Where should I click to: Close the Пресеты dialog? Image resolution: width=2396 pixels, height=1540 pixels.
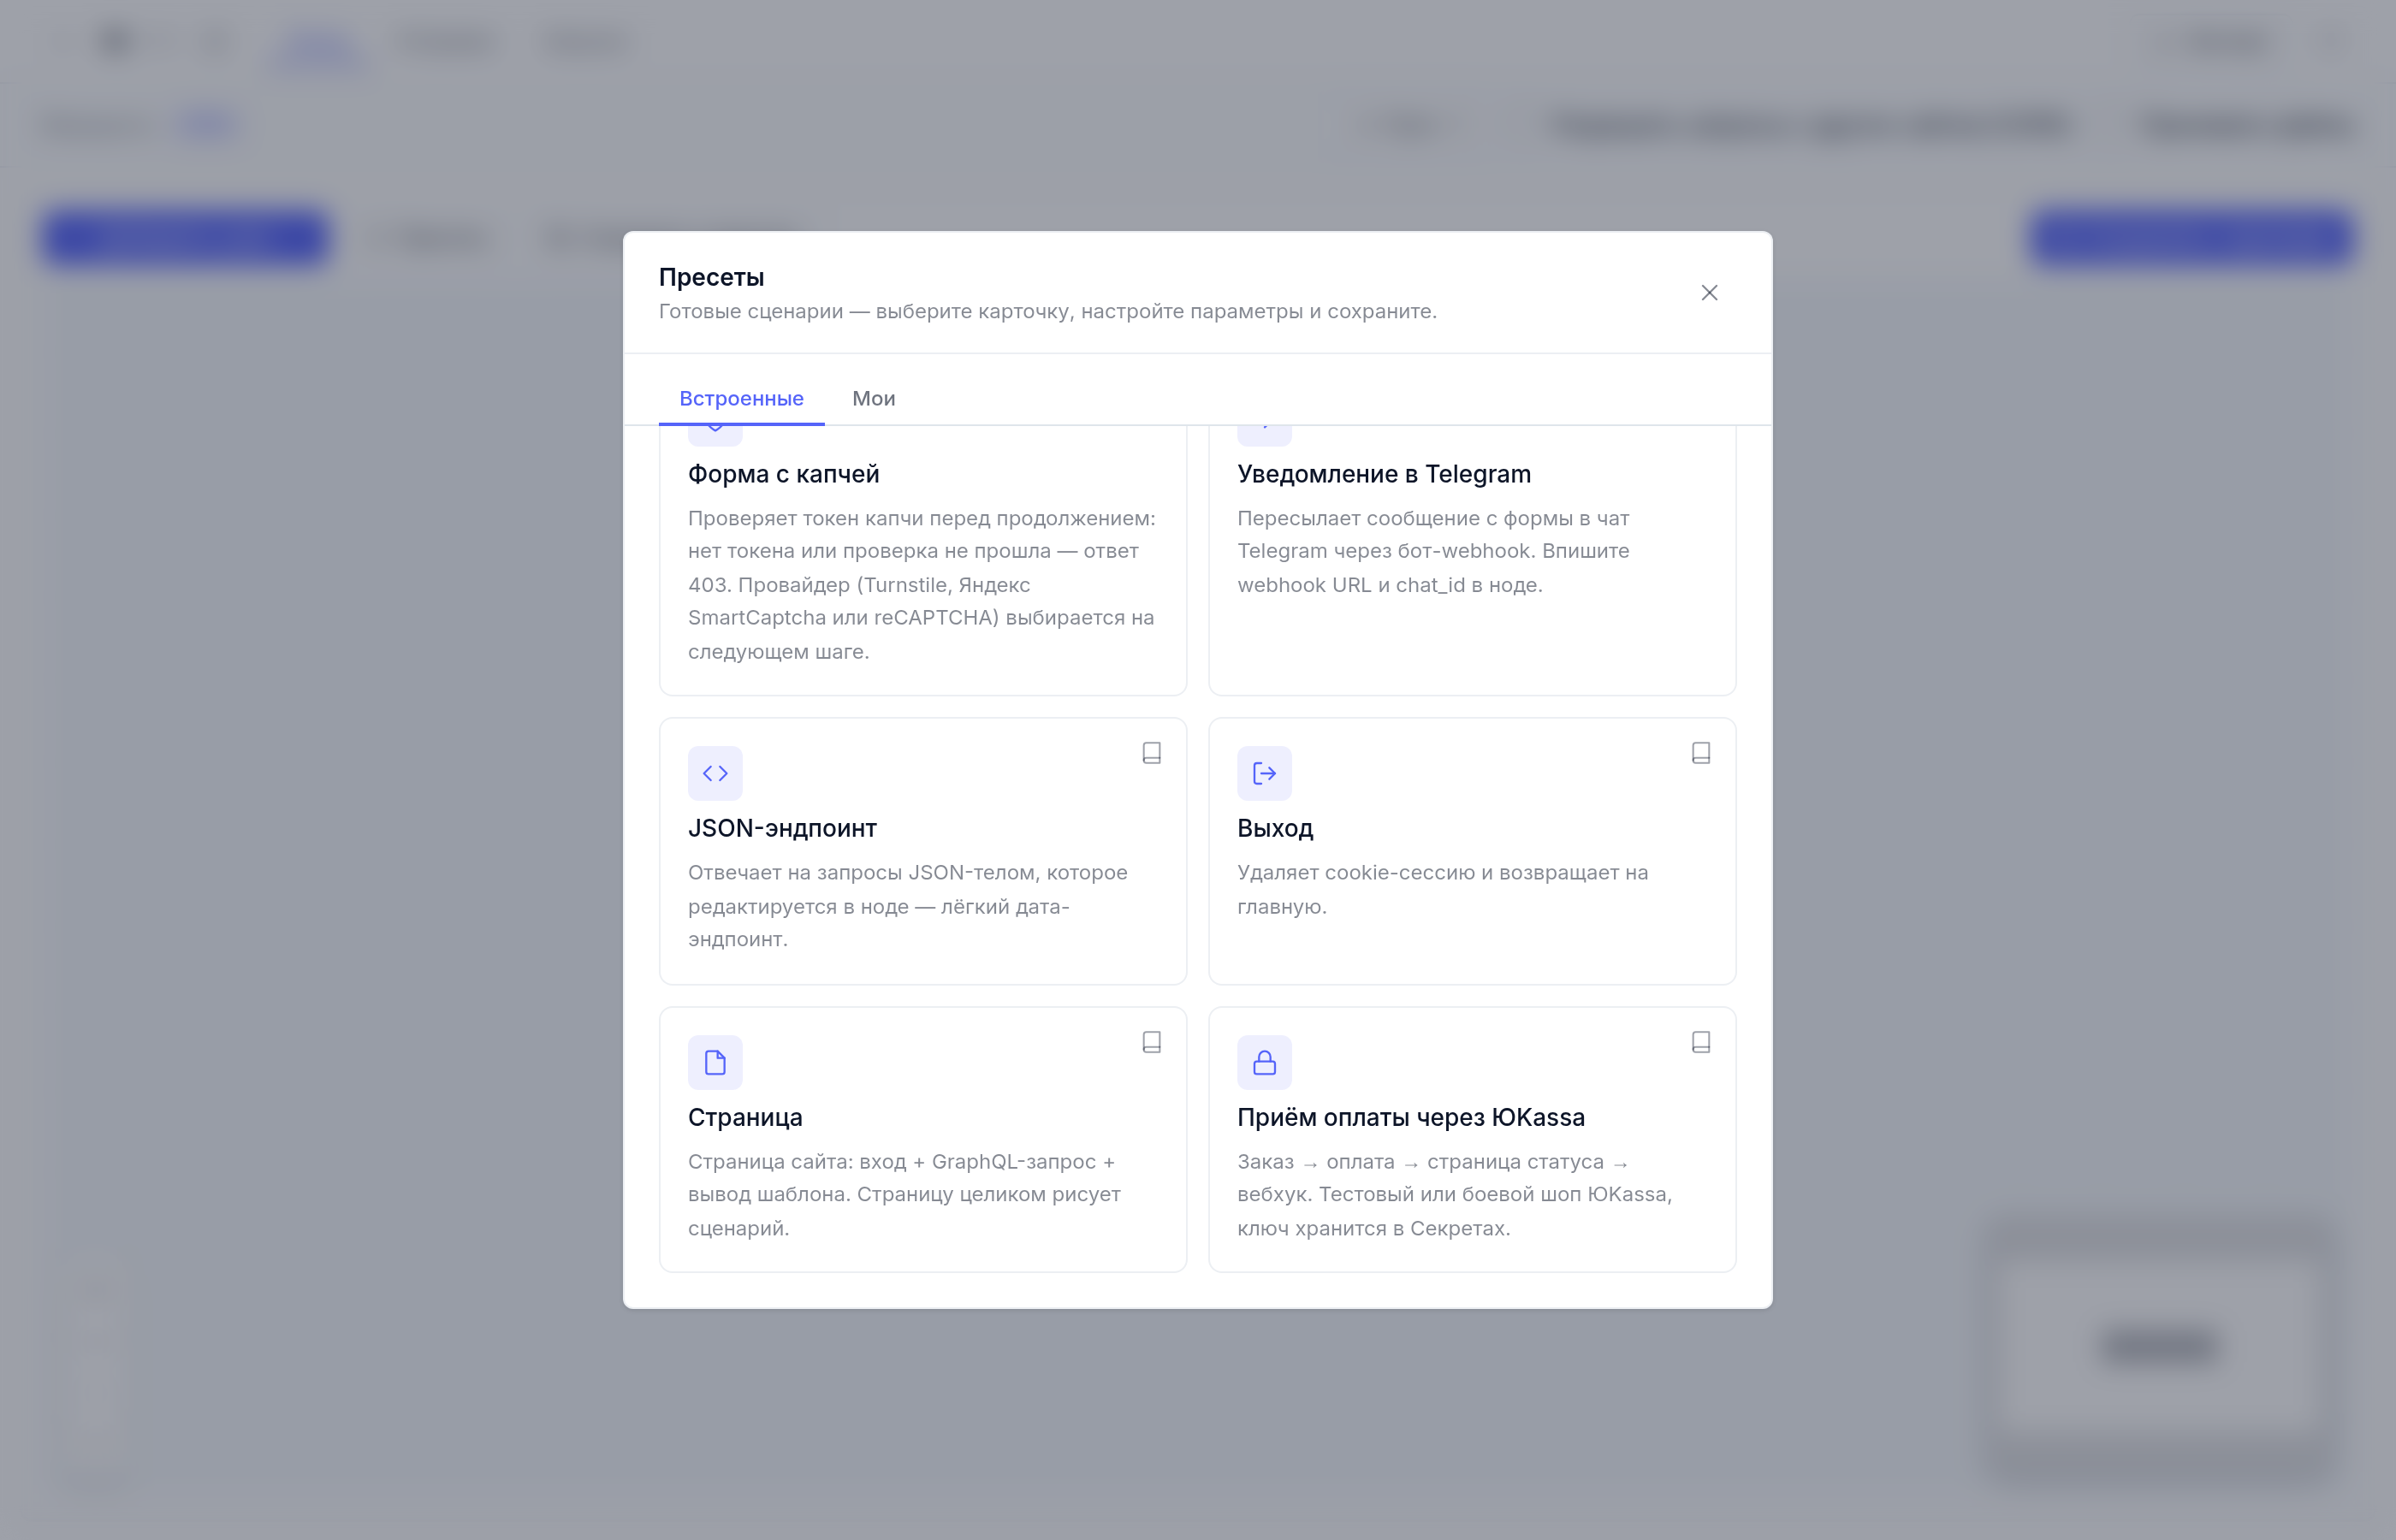(1709, 293)
